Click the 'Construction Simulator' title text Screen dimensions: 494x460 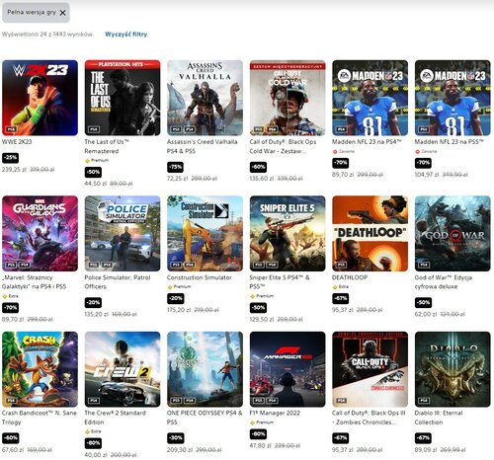200,277
